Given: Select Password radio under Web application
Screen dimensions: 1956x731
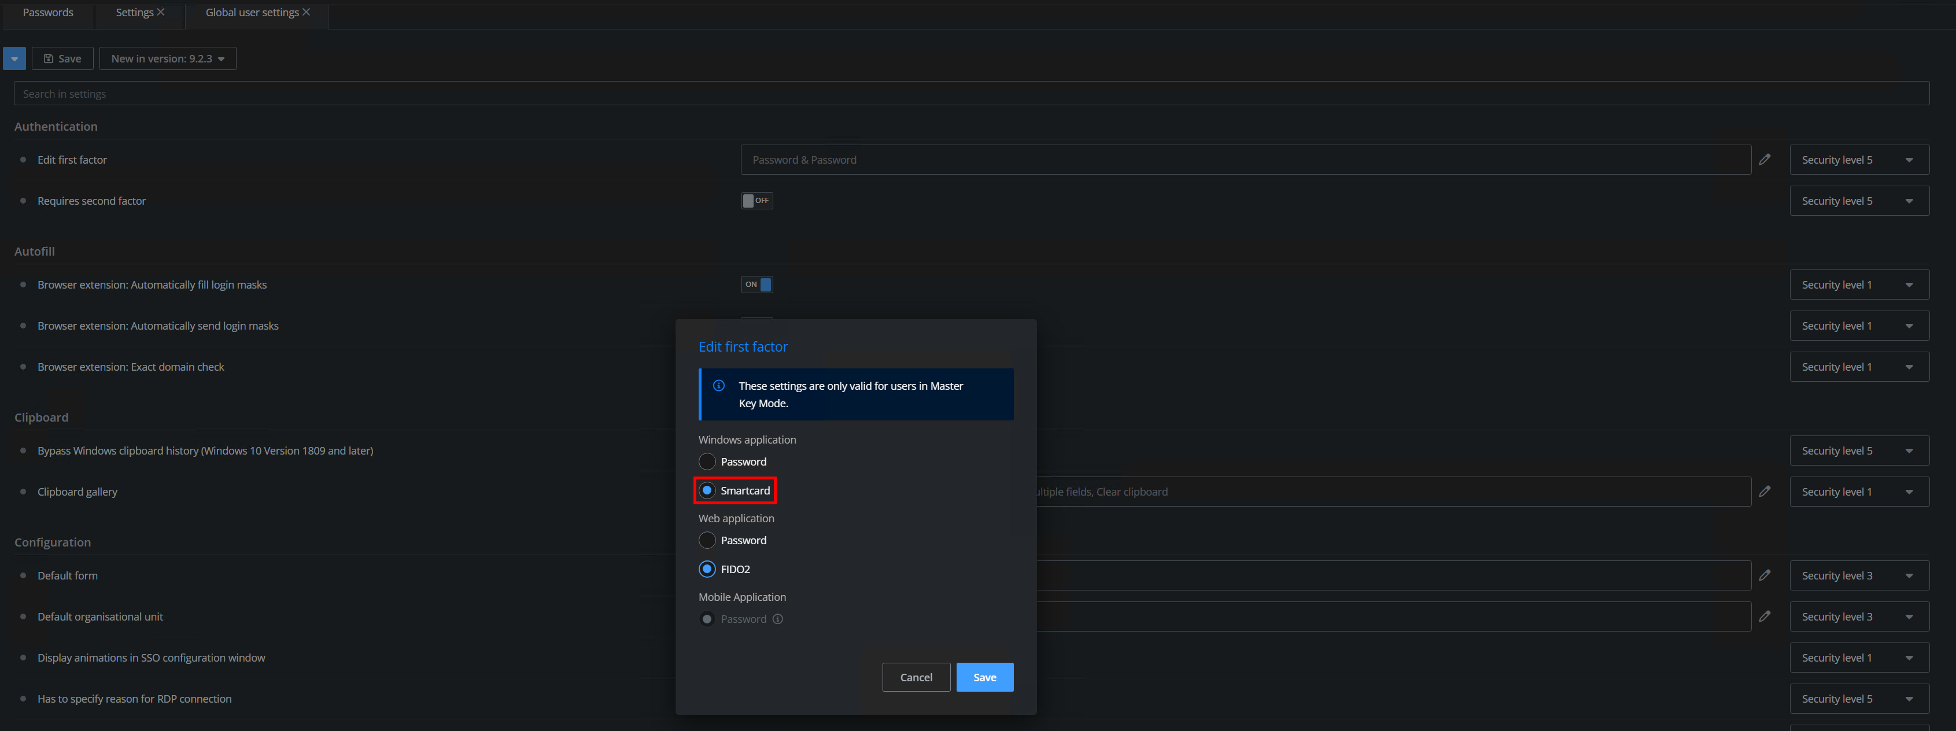Looking at the screenshot, I should coord(707,541).
